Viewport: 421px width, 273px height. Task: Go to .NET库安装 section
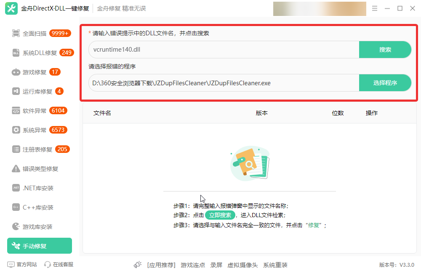coord(39,188)
